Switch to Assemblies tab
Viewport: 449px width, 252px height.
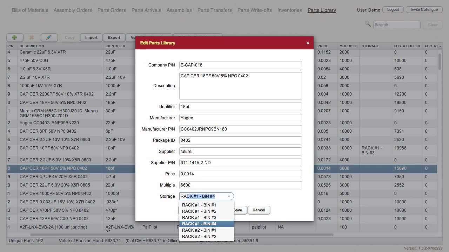click(x=179, y=10)
